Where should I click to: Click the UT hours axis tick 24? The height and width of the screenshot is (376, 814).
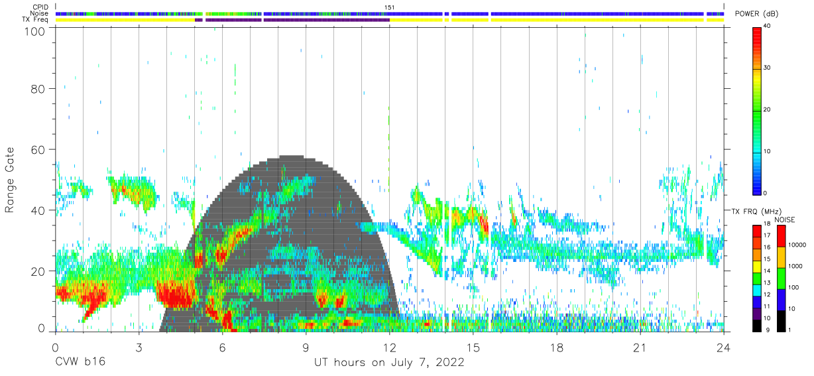pos(724,347)
